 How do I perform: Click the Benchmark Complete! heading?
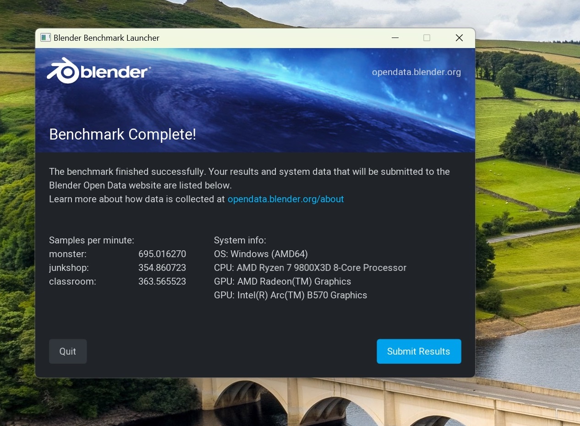click(122, 135)
